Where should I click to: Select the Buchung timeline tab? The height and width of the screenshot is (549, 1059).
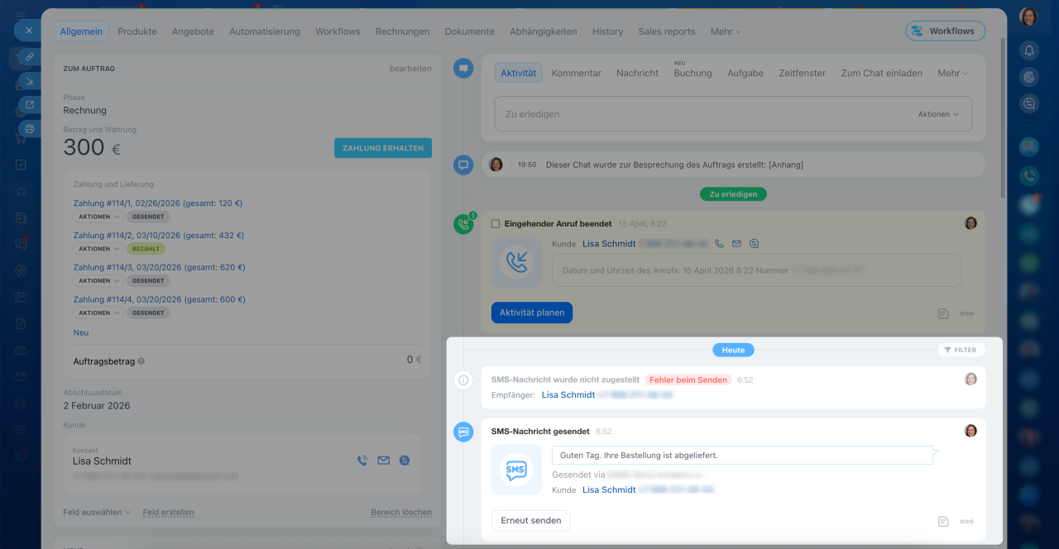tap(692, 73)
